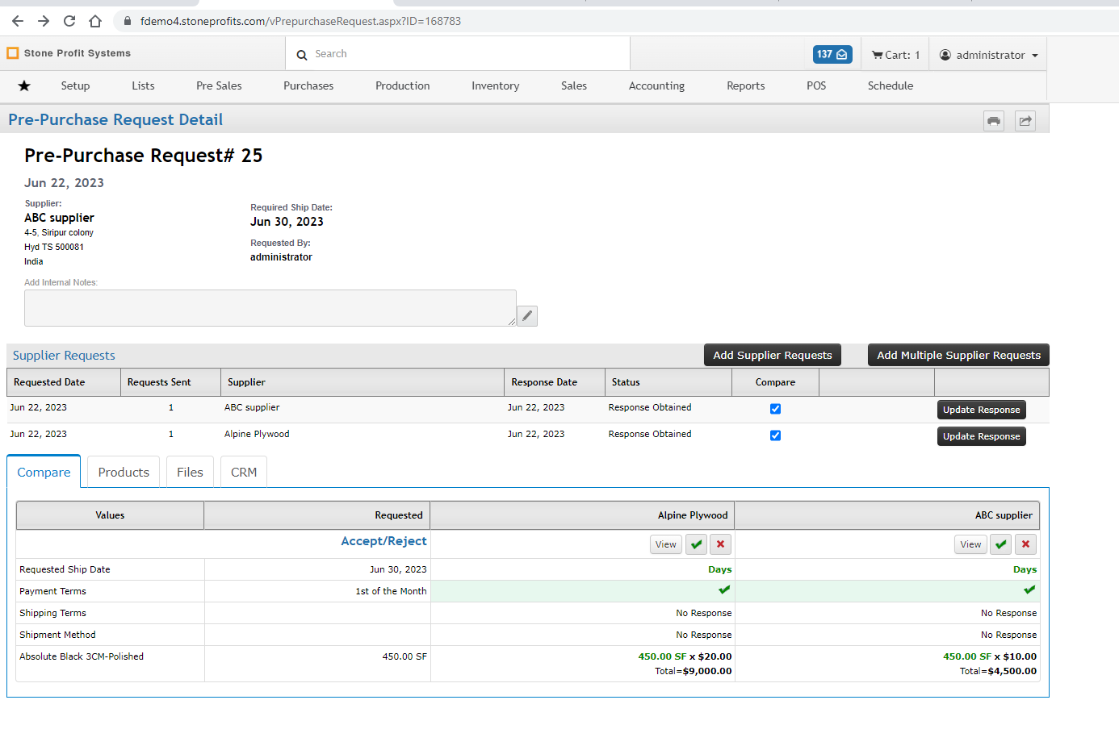The width and height of the screenshot is (1119, 750).
Task: Click the Pre-Purchase Request Detail heading
Action: (x=115, y=119)
